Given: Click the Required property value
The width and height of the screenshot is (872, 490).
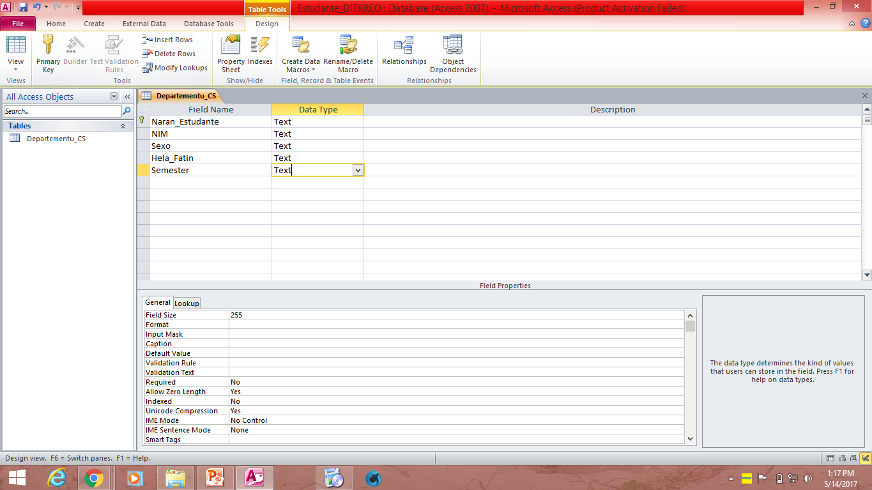Looking at the screenshot, I should tap(456, 382).
